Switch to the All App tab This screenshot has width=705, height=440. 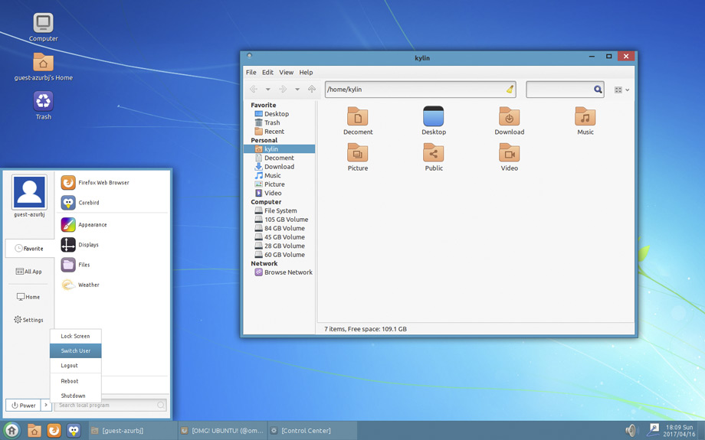click(x=29, y=271)
